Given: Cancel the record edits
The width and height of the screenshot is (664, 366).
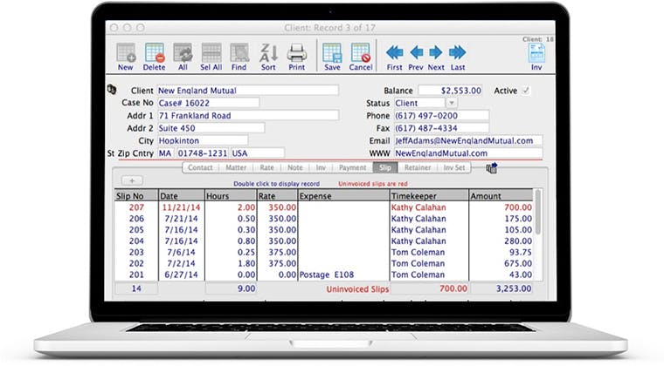Looking at the screenshot, I should (361, 57).
